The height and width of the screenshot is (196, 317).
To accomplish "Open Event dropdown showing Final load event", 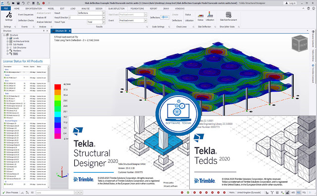I will [146, 20].
